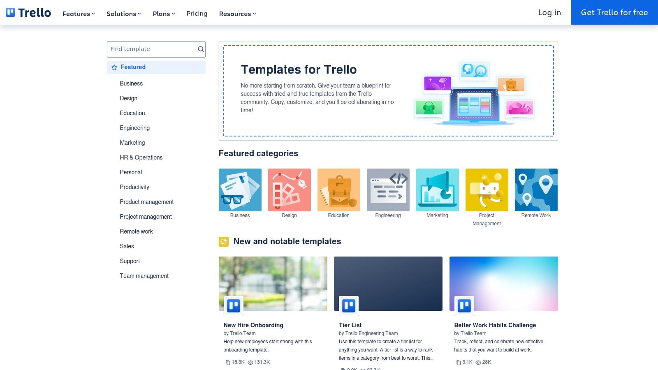Open the Tier List dark cover image

click(x=388, y=284)
